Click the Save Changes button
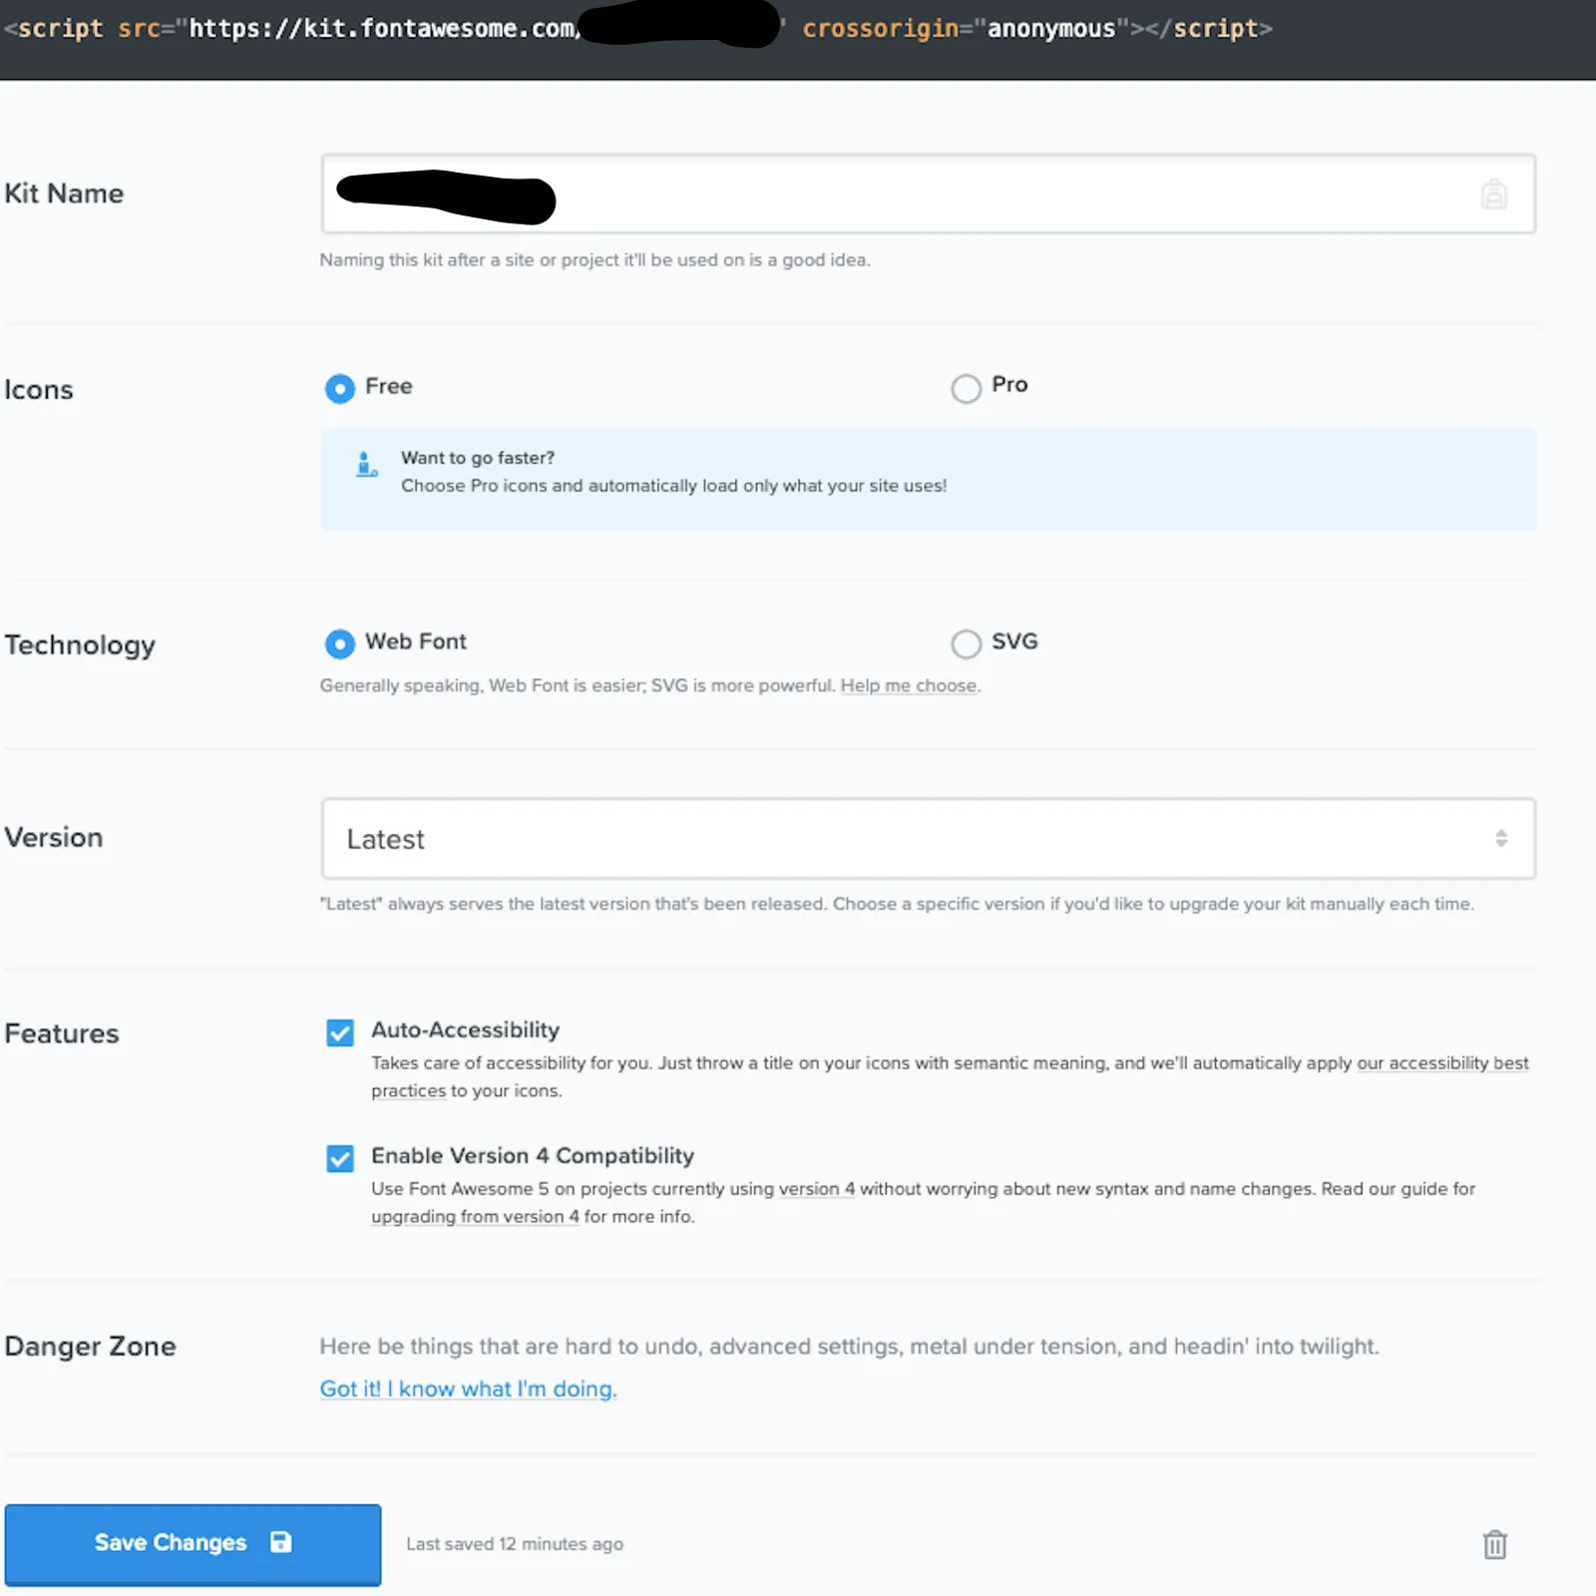1596x1596 pixels. [193, 1544]
